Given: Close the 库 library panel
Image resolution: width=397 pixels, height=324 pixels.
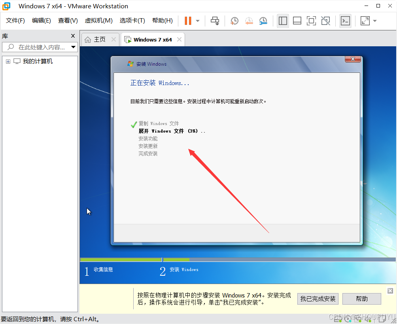Looking at the screenshot, I should point(73,36).
